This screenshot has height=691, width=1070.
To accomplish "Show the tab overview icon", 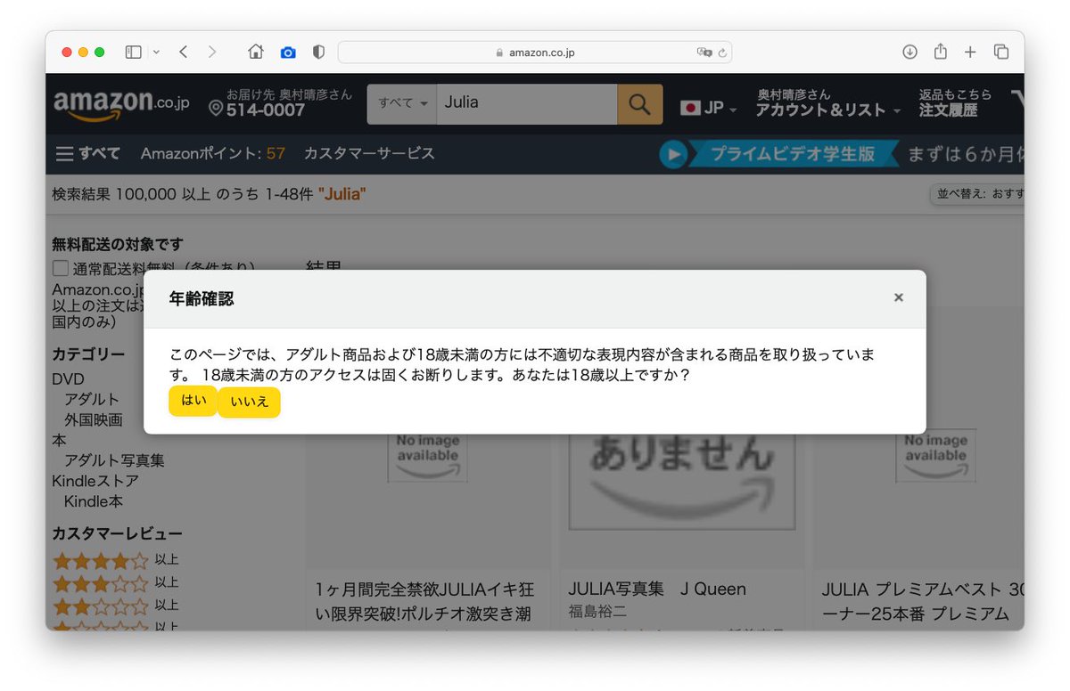I will point(1001,53).
